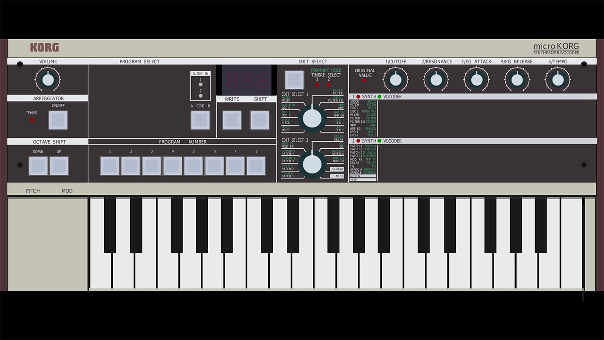Click the KORG logo
This screenshot has height=340, width=604.
pos(45,48)
